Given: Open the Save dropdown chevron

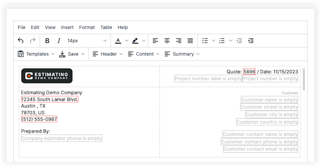Looking at the screenshot, I should pos(83,54).
